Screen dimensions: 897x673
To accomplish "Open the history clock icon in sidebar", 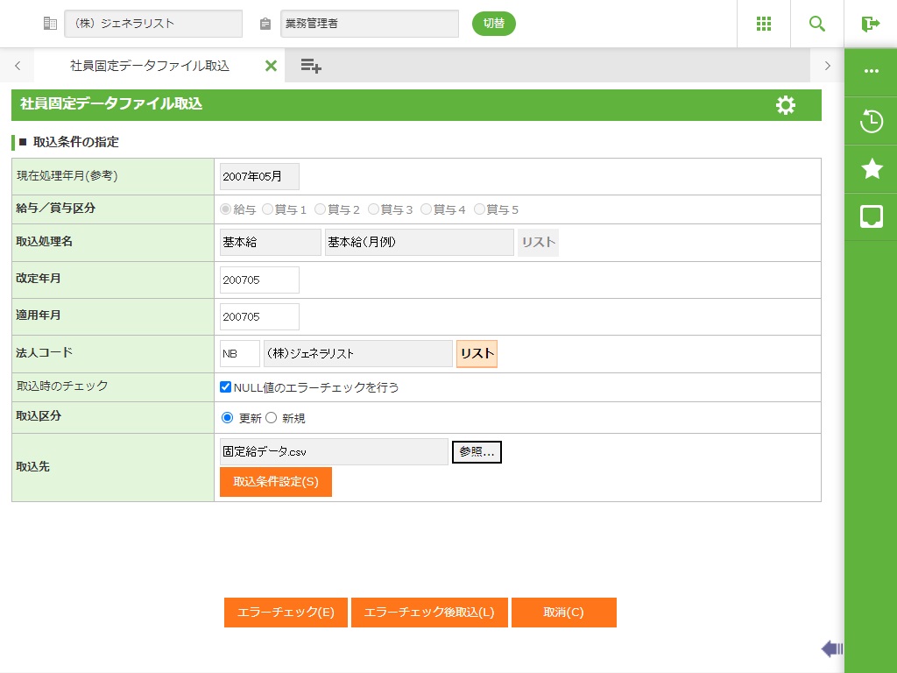I will tap(871, 121).
